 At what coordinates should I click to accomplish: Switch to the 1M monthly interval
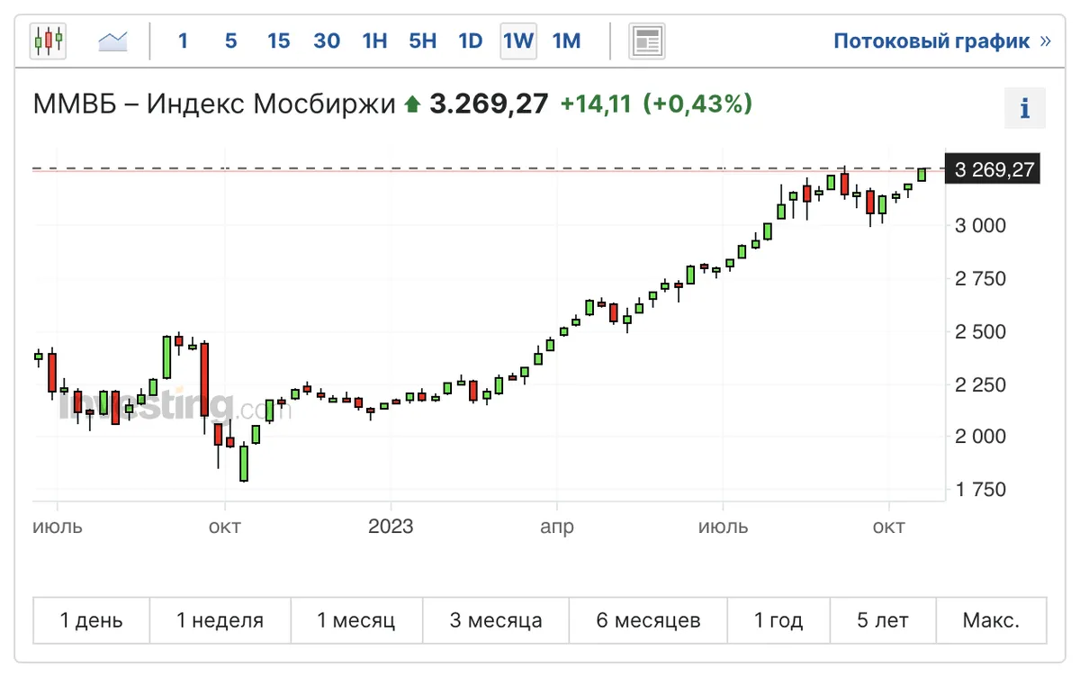pos(566,41)
